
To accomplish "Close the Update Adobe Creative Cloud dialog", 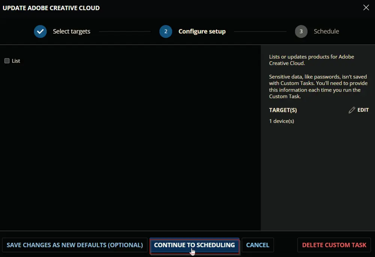I will [366, 7].
